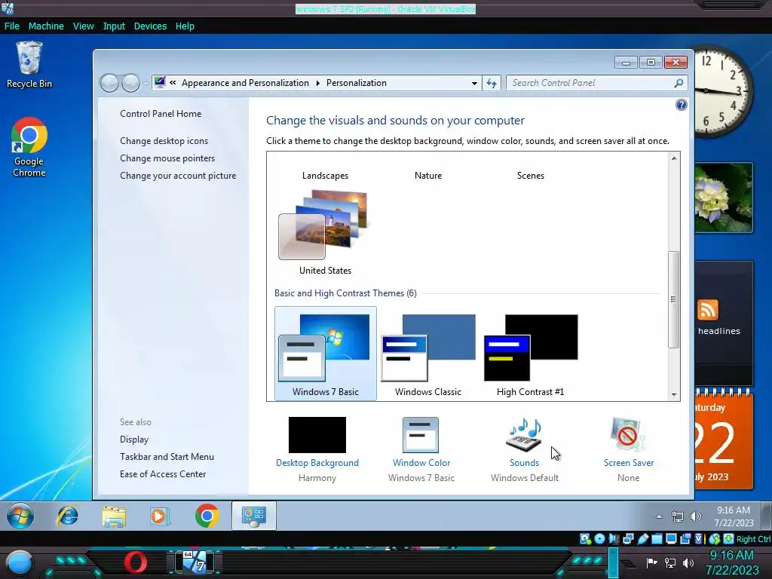Open the Google Chrome desktop shortcut
Image resolution: width=772 pixels, height=579 pixels.
pyautogui.click(x=29, y=147)
